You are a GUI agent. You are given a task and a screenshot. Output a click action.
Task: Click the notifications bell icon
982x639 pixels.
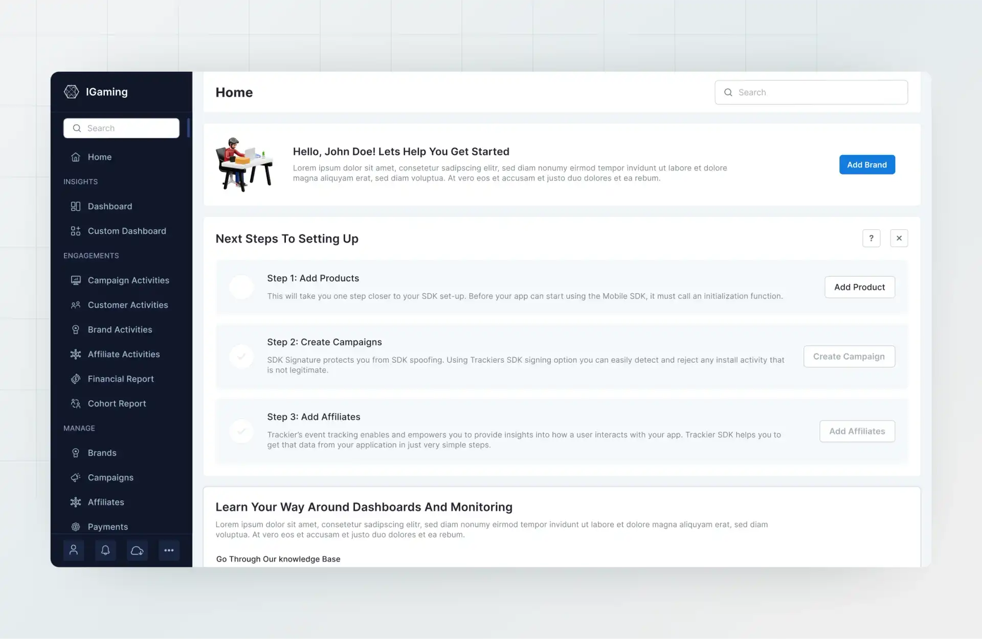pos(105,549)
